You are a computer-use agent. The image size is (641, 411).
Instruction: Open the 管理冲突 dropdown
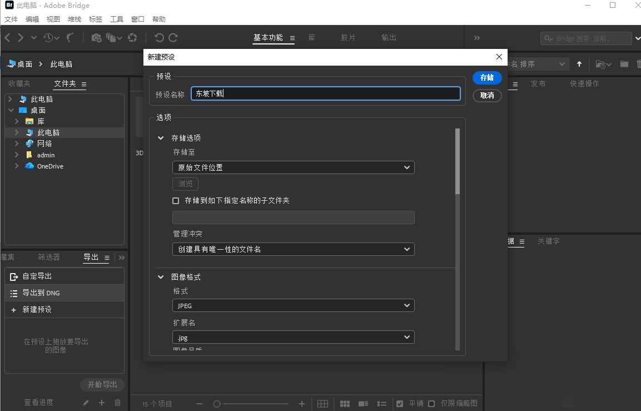[x=294, y=249]
